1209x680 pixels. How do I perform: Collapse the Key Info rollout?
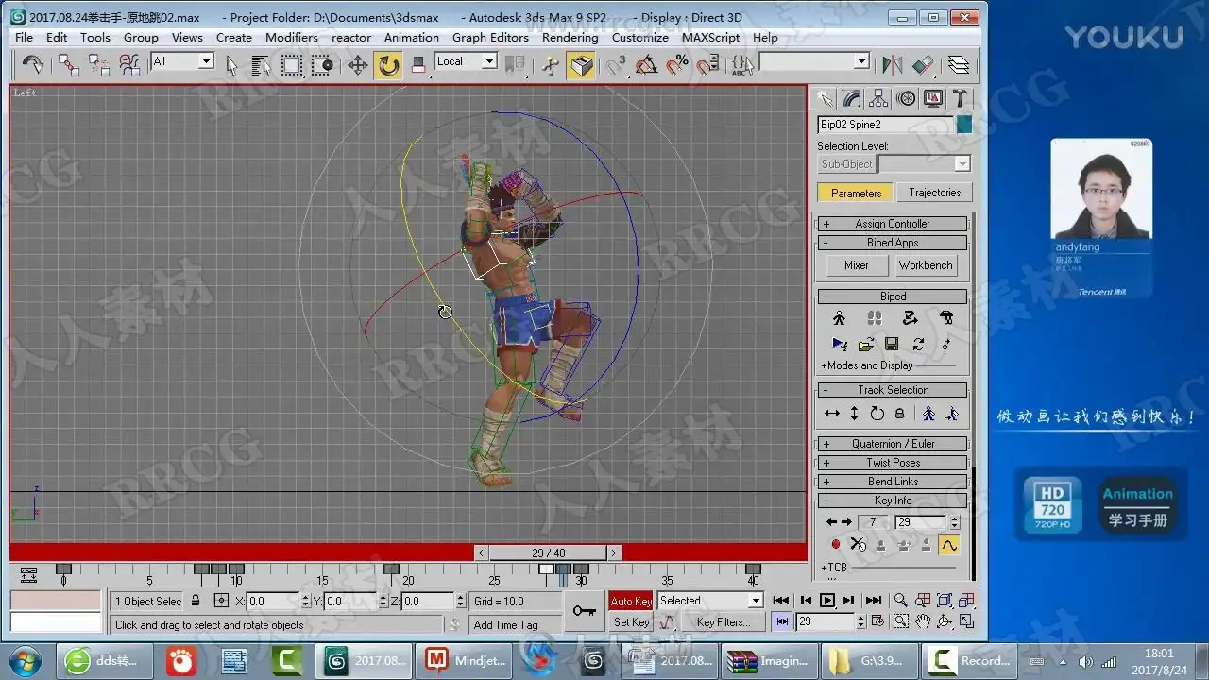893,501
